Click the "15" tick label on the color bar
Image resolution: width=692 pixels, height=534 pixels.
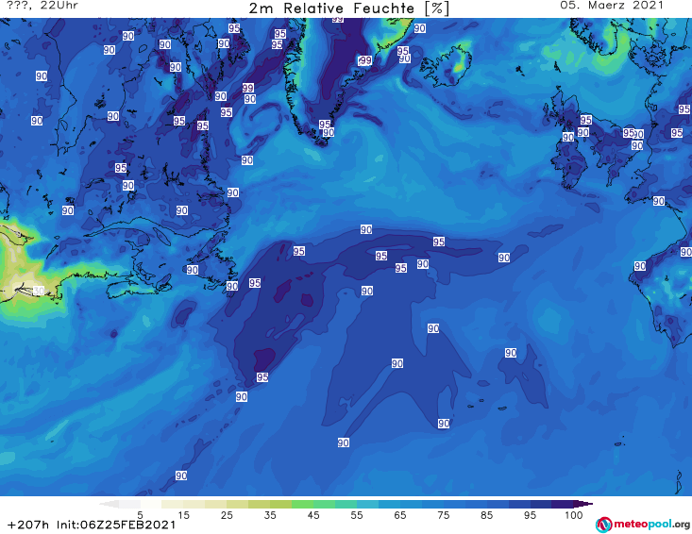183,515
